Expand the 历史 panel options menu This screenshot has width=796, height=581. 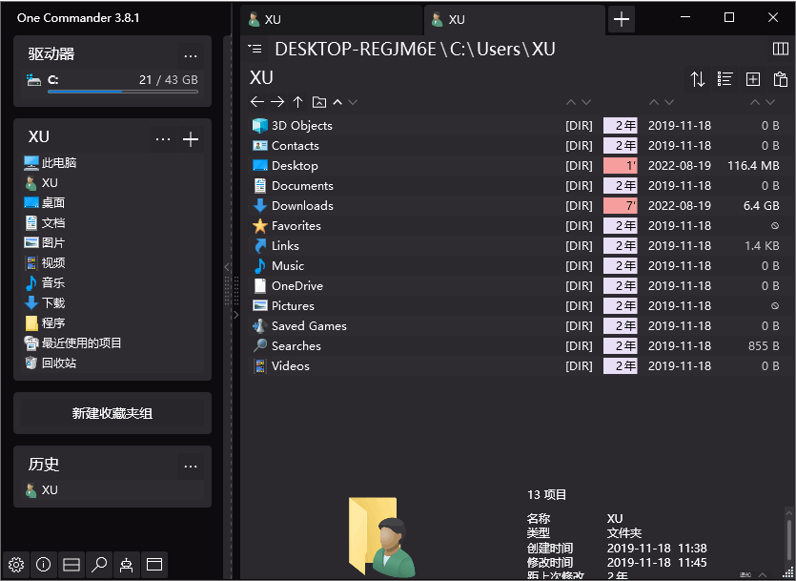pyautogui.click(x=191, y=466)
